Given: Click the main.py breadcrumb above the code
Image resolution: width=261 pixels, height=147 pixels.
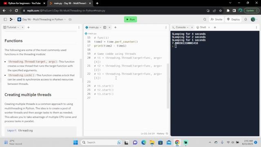Looking at the screenshot, I should [91, 33].
